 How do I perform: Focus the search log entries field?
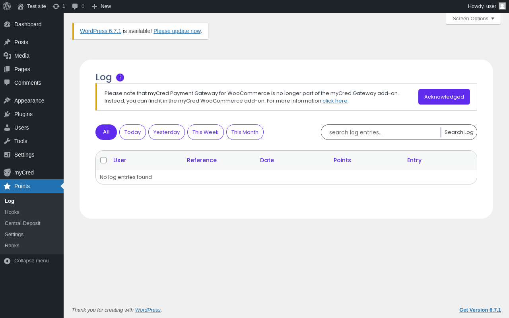click(x=381, y=132)
